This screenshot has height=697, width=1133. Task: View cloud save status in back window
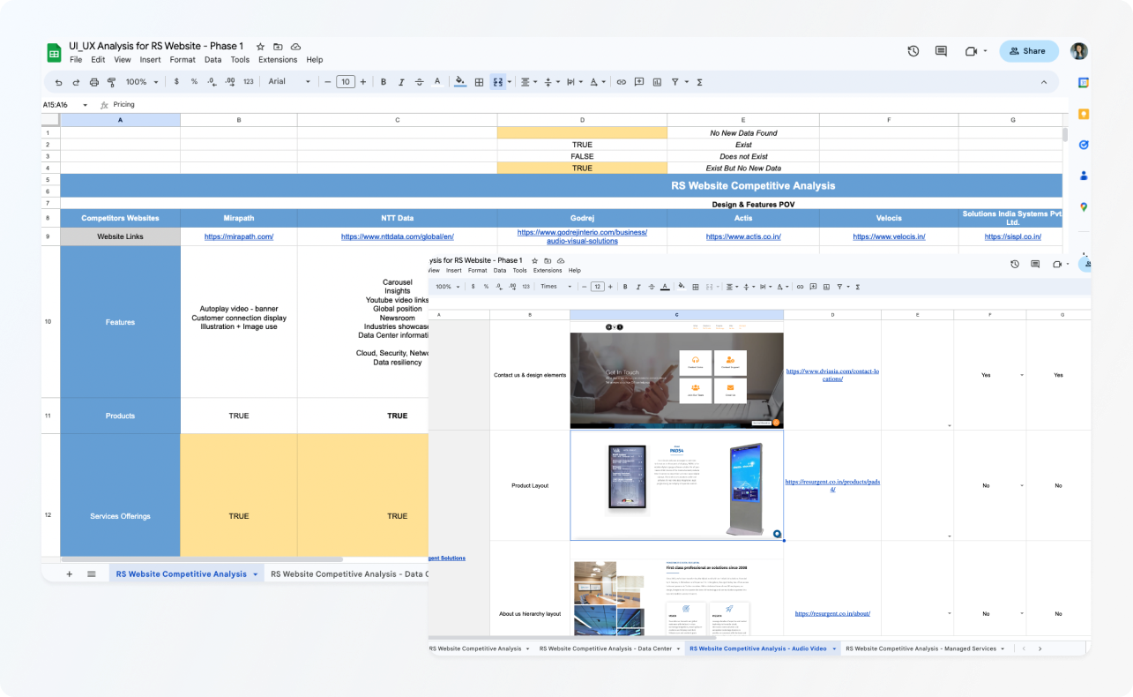295,47
